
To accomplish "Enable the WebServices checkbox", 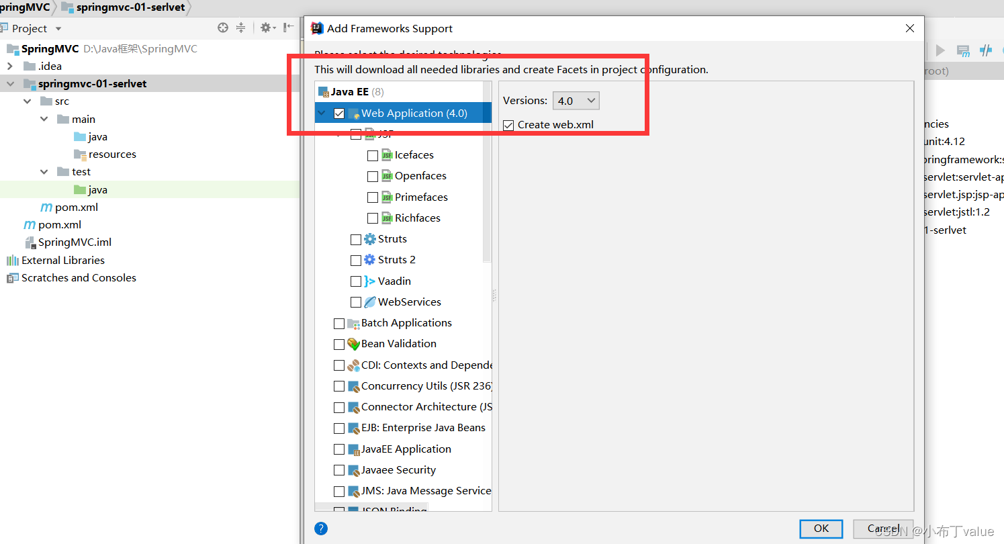I will 356,302.
